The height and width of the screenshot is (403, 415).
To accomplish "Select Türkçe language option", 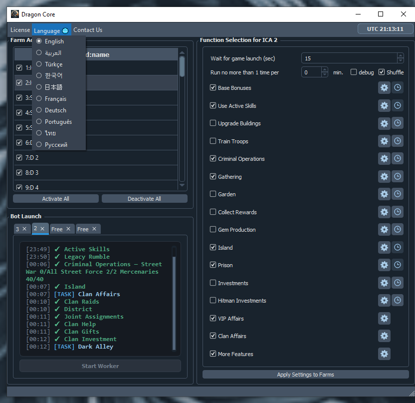I will click(x=59, y=64).
